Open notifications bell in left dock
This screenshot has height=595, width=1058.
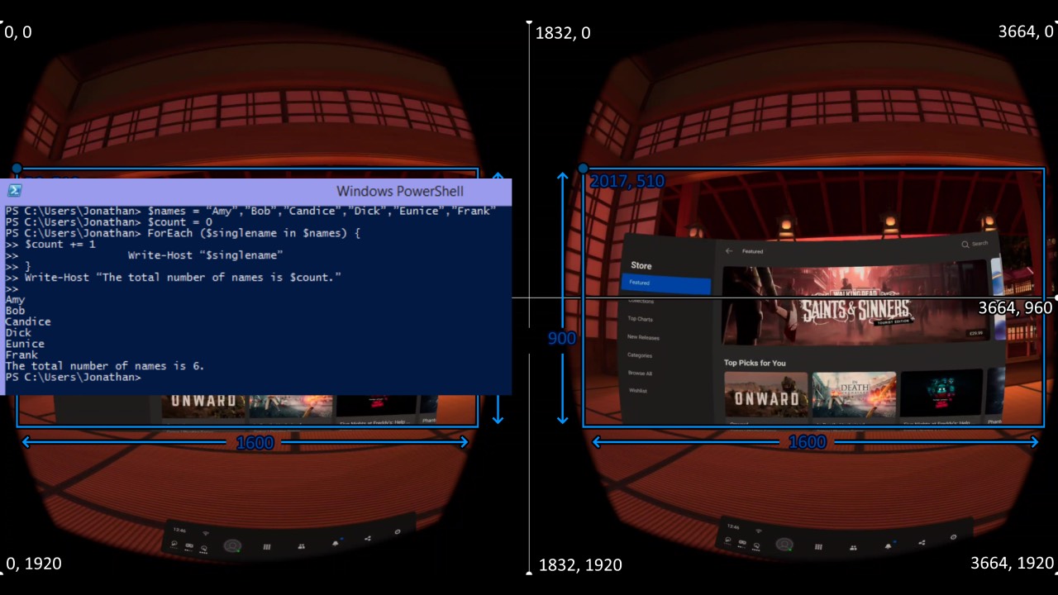coord(336,544)
